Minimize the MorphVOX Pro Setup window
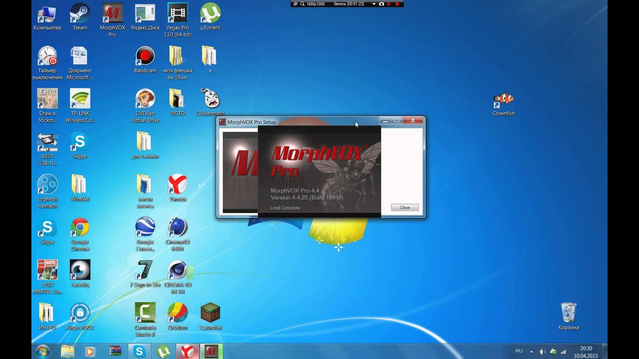639x359 pixels. [x=385, y=121]
